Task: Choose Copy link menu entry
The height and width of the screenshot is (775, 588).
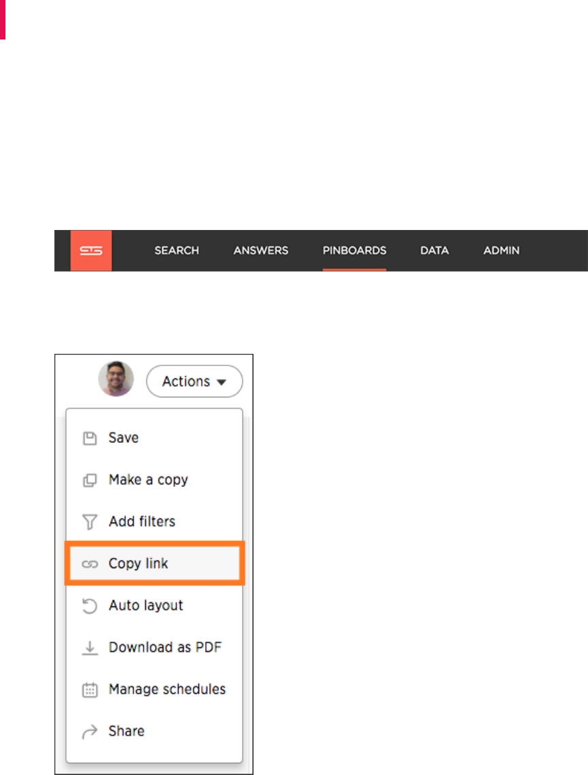Action: click(155, 563)
